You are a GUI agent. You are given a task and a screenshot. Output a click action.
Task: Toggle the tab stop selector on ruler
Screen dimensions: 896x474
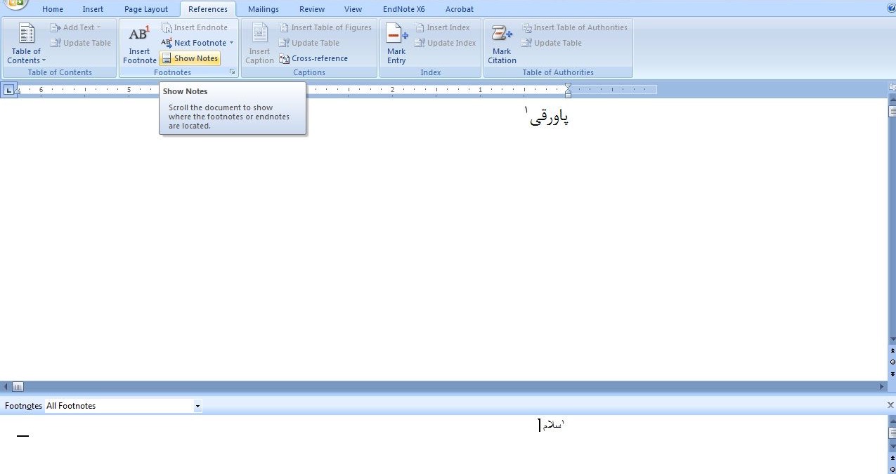tap(8, 90)
